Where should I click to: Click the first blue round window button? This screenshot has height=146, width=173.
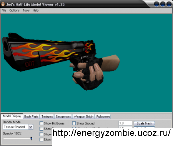pyautogui.click(x=156, y=4)
